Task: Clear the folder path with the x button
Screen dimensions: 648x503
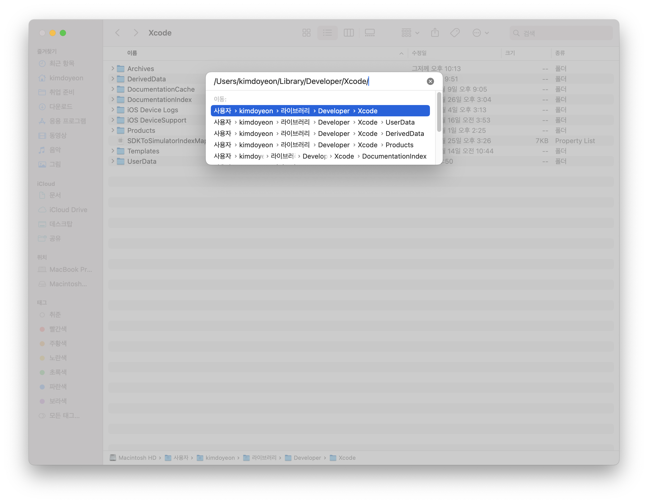Action: point(430,81)
